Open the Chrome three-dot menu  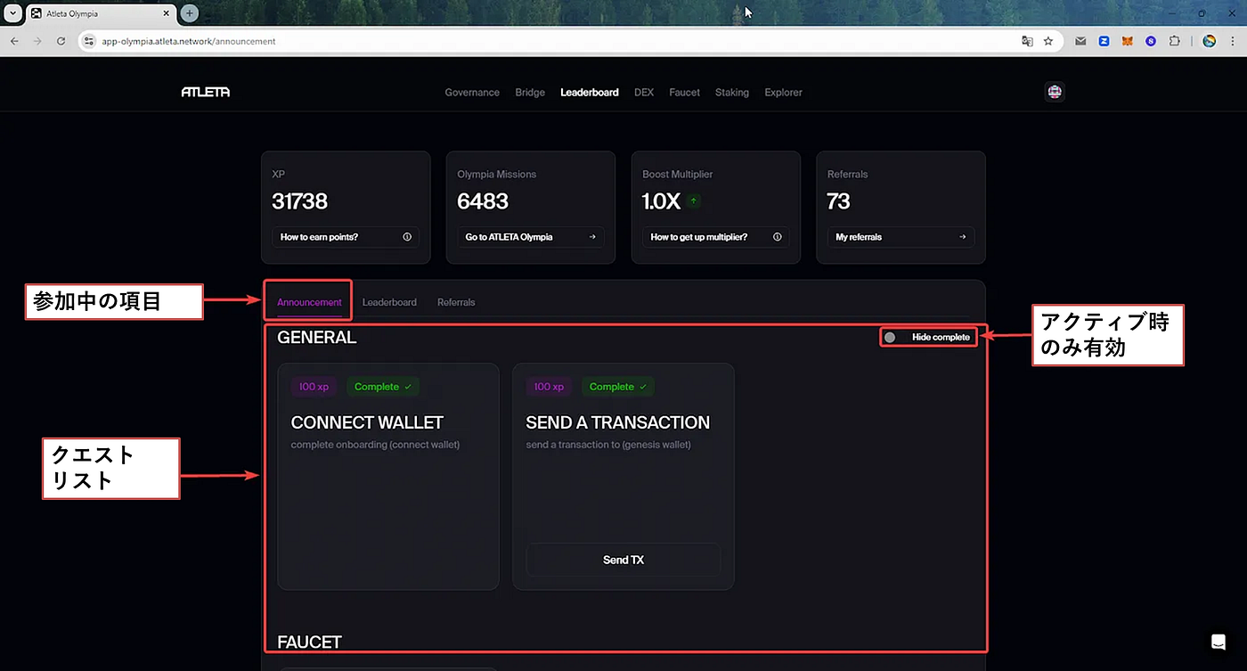click(1232, 41)
